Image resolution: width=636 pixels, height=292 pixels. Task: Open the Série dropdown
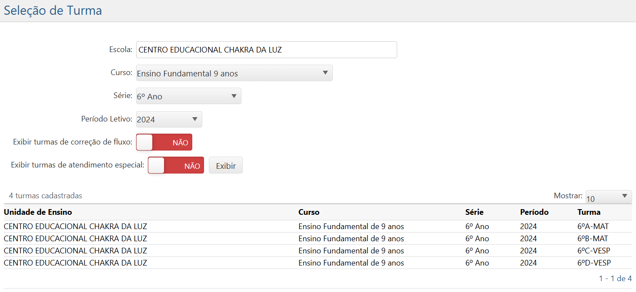tap(188, 96)
